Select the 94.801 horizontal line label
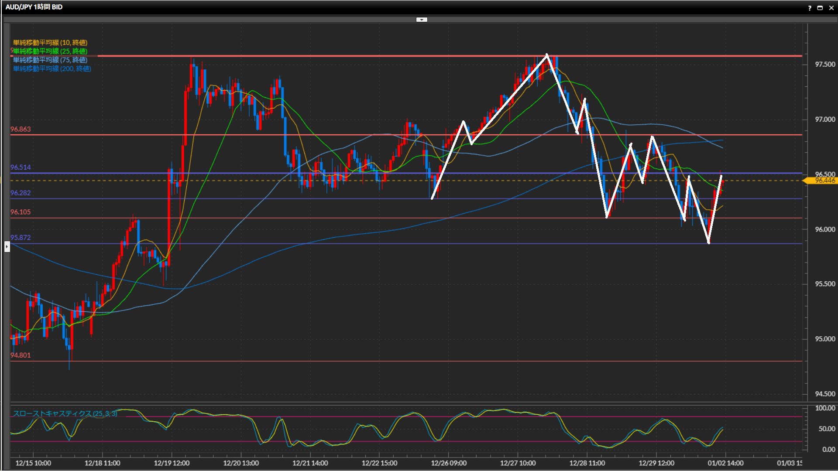The height and width of the screenshot is (471, 838). [x=21, y=355]
